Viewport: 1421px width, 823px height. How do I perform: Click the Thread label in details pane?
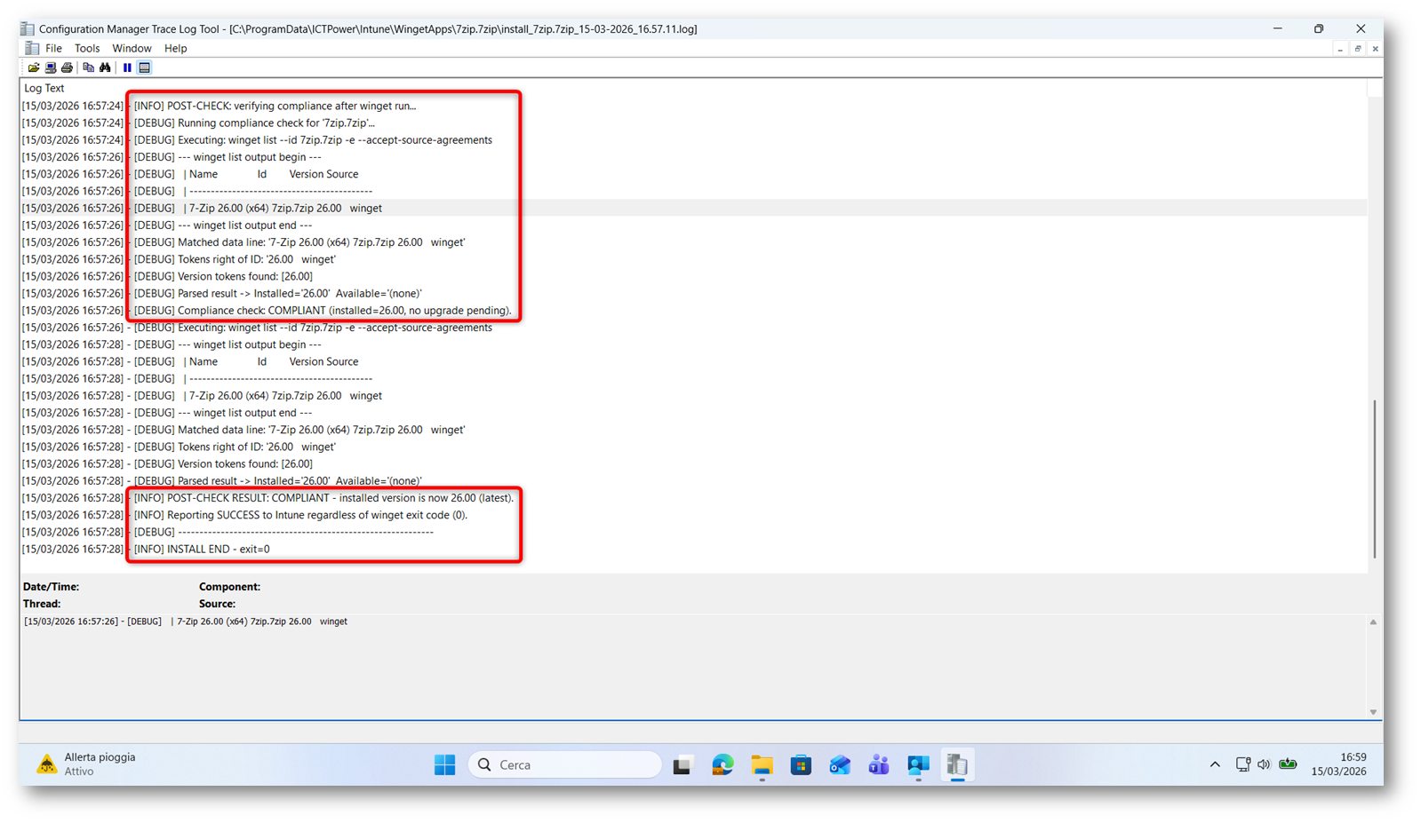click(42, 604)
